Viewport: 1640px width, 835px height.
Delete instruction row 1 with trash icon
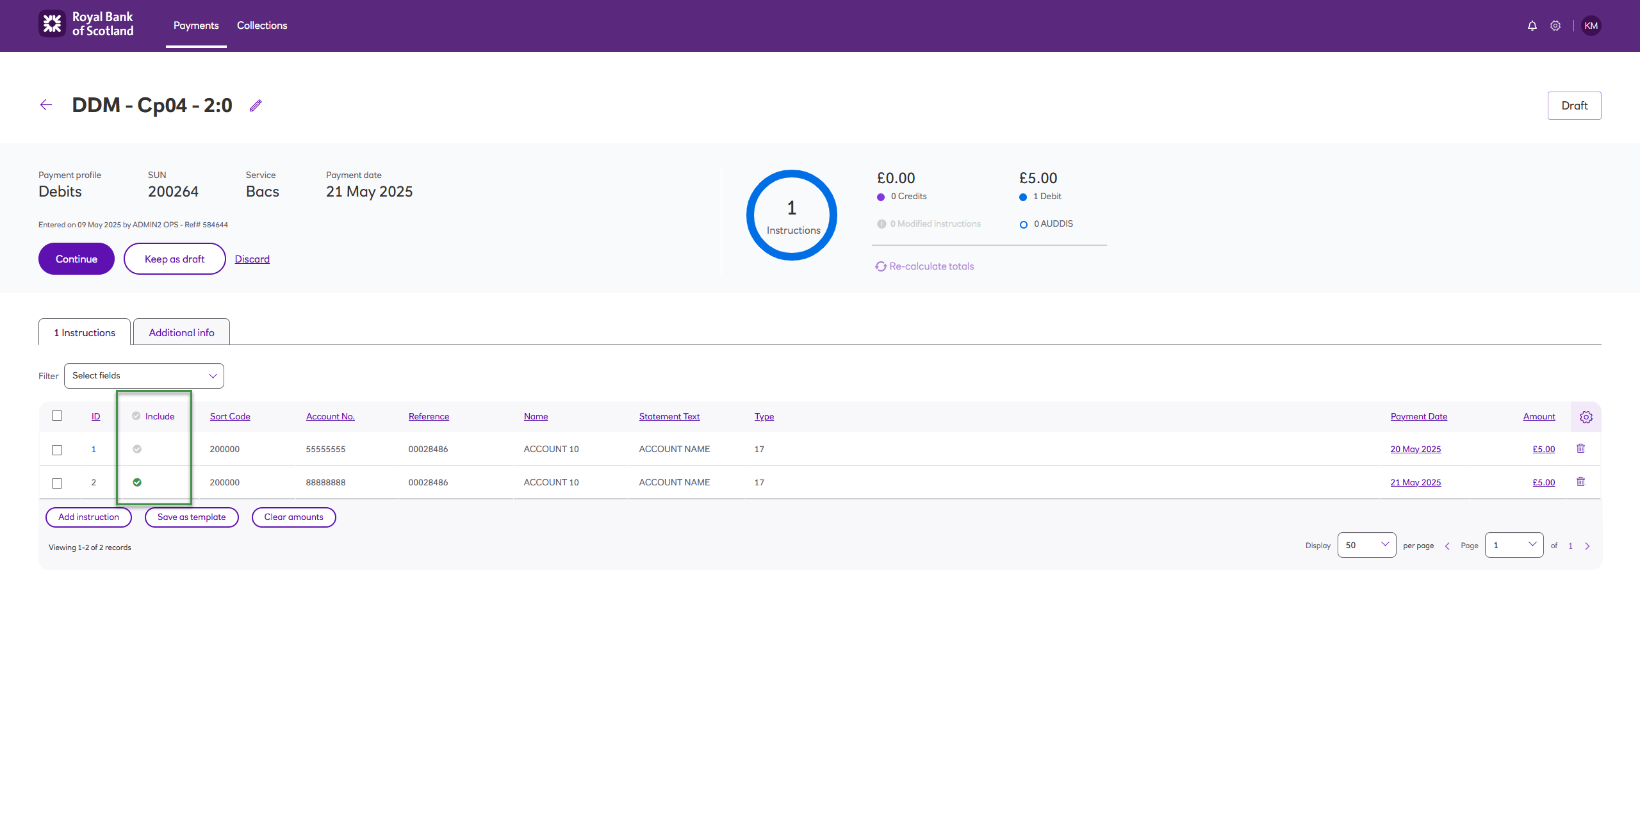click(1580, 448)
